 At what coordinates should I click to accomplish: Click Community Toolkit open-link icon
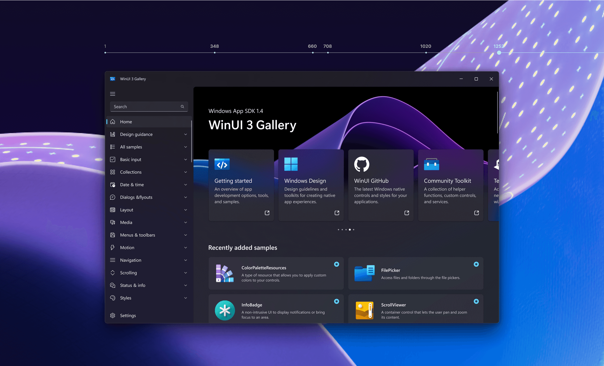pos(476,213)
